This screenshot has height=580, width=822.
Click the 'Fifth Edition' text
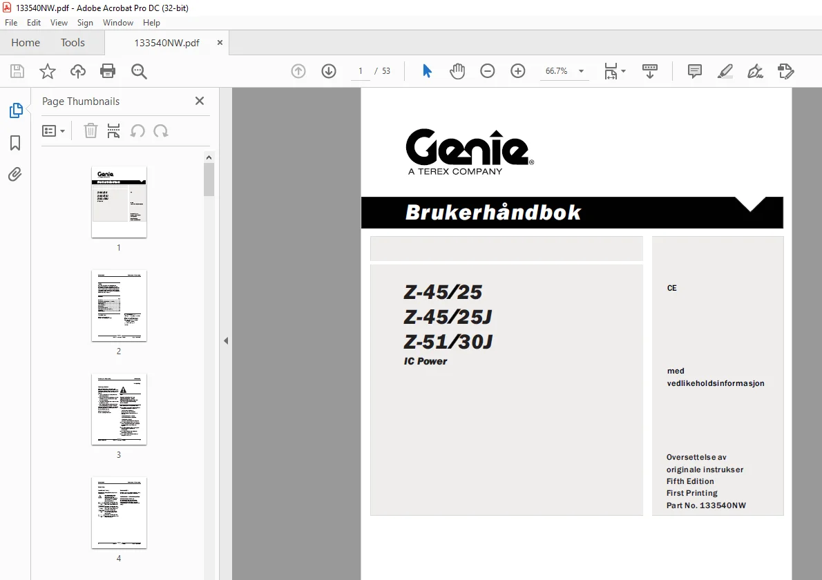[x=690, y=481]
